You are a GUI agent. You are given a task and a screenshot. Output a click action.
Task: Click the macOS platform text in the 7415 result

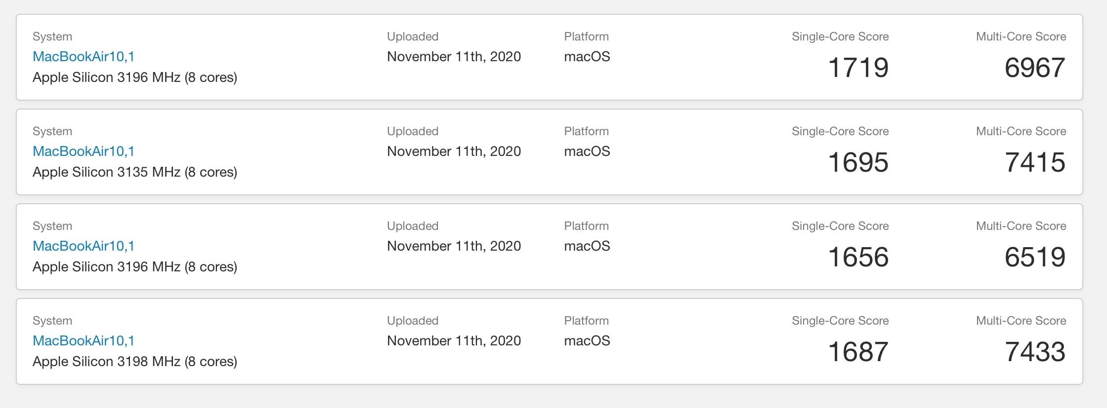pos(587,151)
